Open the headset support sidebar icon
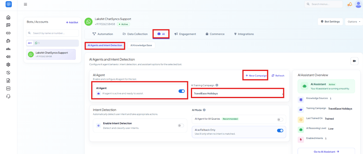 8,96
